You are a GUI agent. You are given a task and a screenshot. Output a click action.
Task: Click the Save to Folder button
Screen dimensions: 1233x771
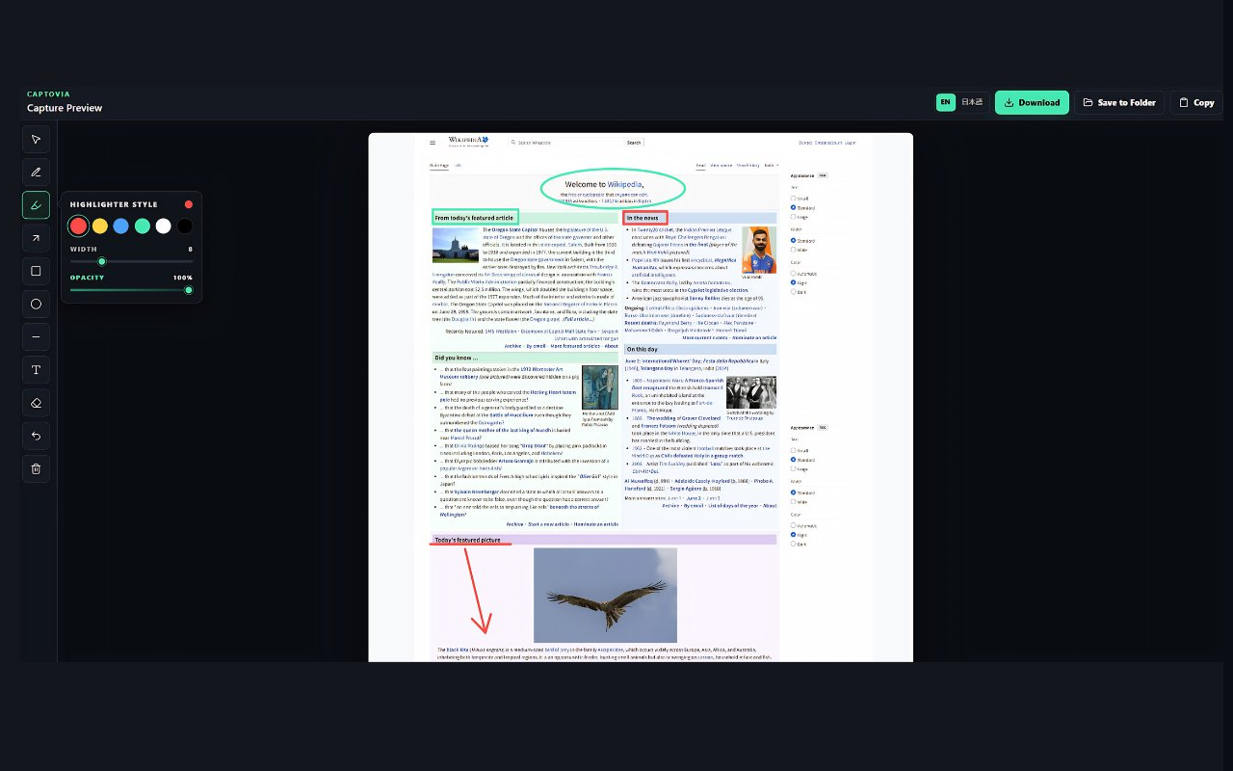pos(1119,102)
